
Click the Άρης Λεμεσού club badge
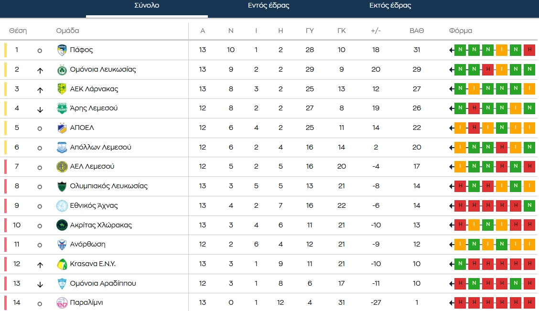[62, 108]
